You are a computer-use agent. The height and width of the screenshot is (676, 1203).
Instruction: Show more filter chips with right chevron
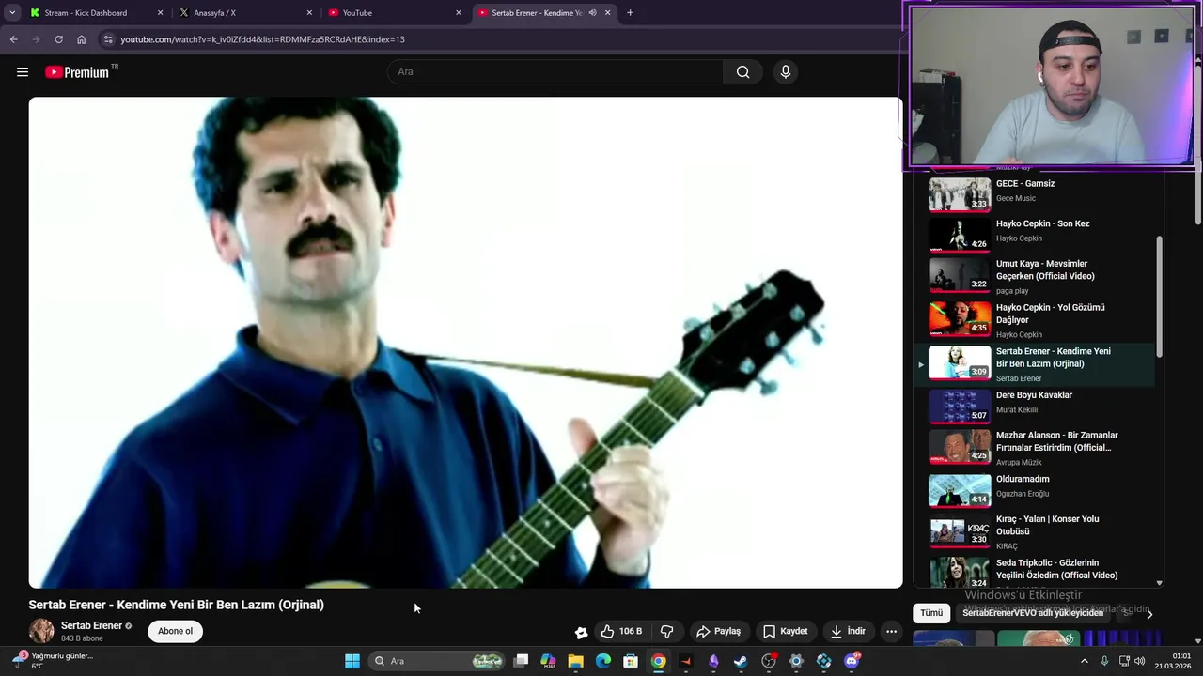click(1148, 614)
